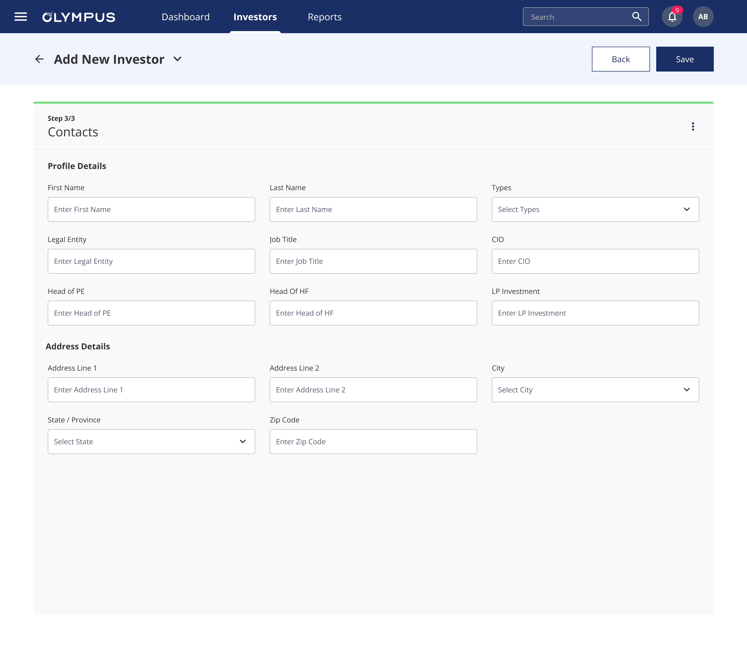Image resolution: width=747 pixels, height=650 pixels.
Task: Click the Save button
Action: click(x=684, y=59)
